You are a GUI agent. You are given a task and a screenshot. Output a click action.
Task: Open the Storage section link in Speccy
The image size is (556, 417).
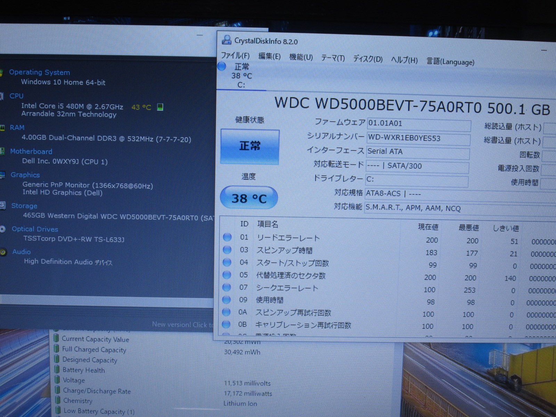pos(24,206)
